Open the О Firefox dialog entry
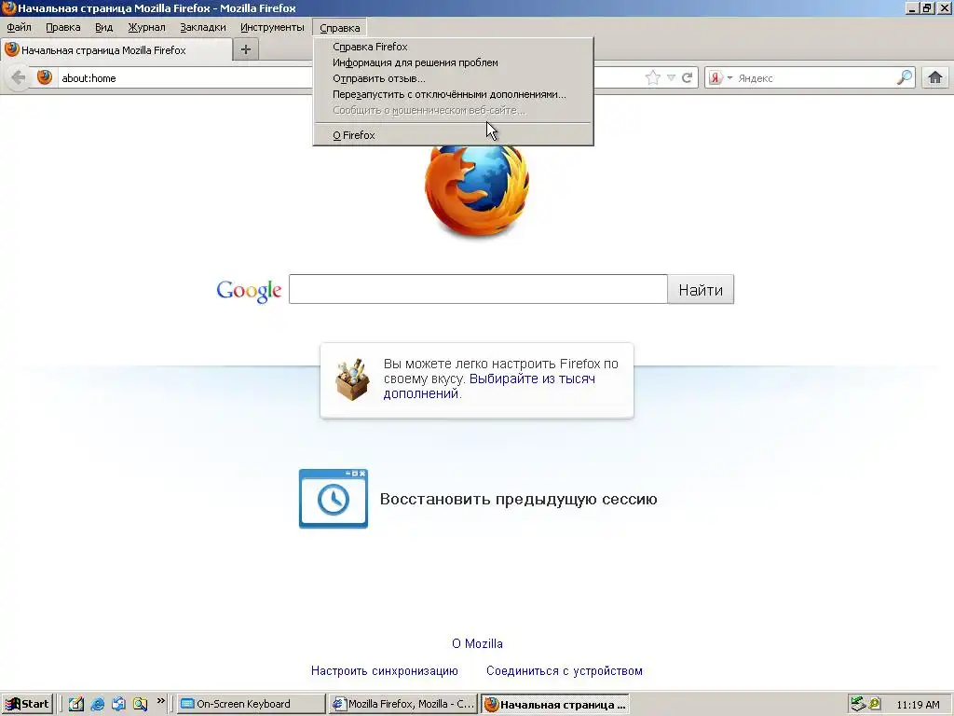 (454, 135)
